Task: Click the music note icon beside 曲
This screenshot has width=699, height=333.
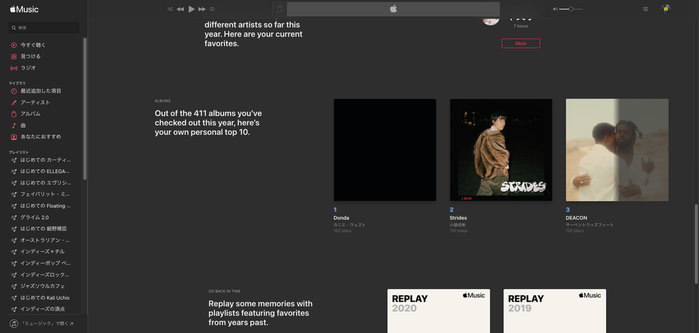Action: point(14,125)
